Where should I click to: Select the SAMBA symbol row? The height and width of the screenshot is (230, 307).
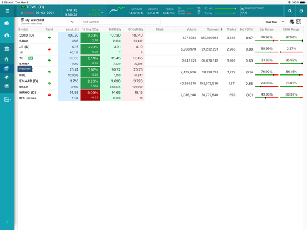pos(24,64)
